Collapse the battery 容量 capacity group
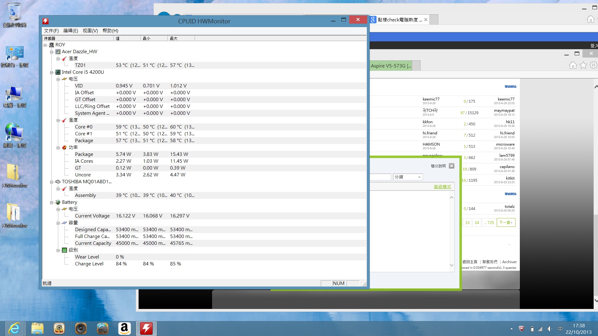The image size is (598, 336). (58, 223)
